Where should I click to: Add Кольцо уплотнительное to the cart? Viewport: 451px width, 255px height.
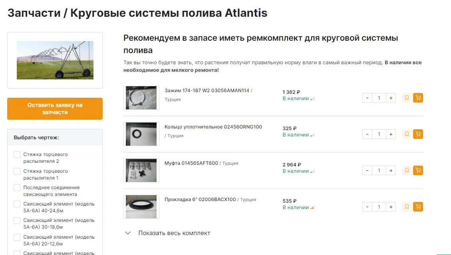point(418,134)
